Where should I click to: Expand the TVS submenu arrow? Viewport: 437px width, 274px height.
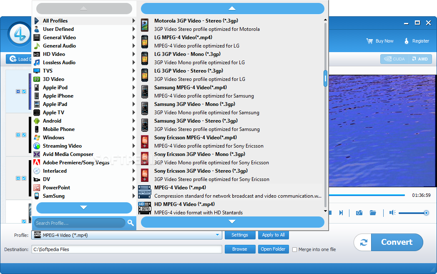point(134,71)
